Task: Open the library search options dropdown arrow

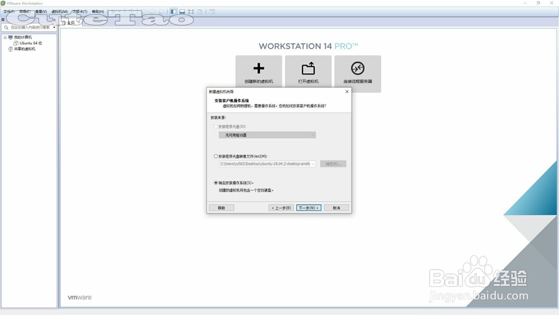Action: (54, 27)
